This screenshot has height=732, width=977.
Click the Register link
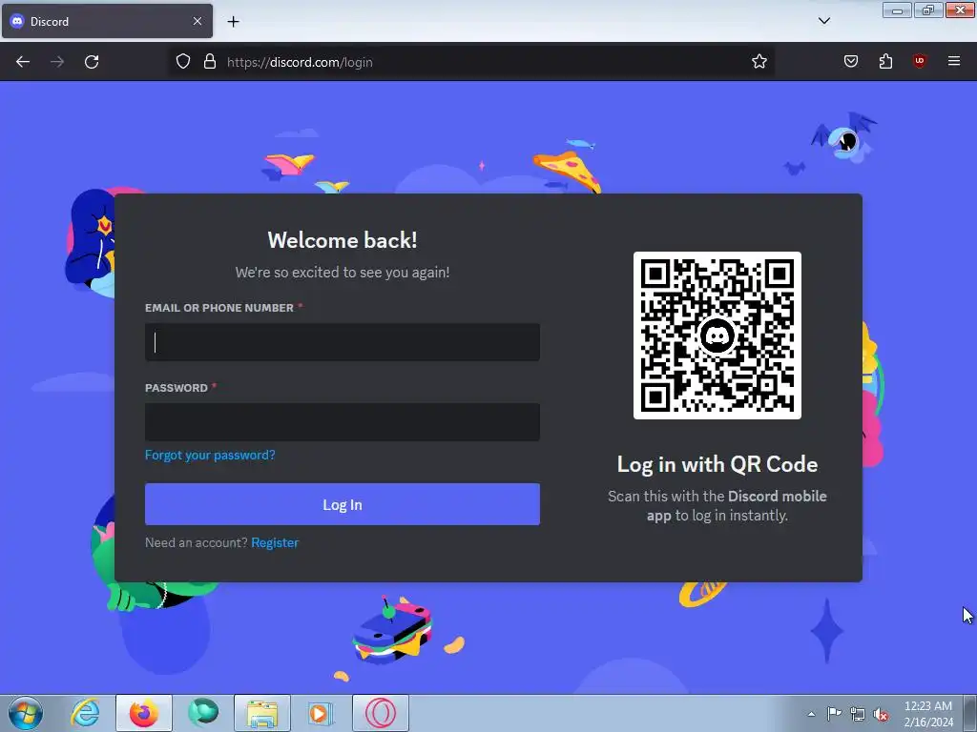(x=275, y=542)
